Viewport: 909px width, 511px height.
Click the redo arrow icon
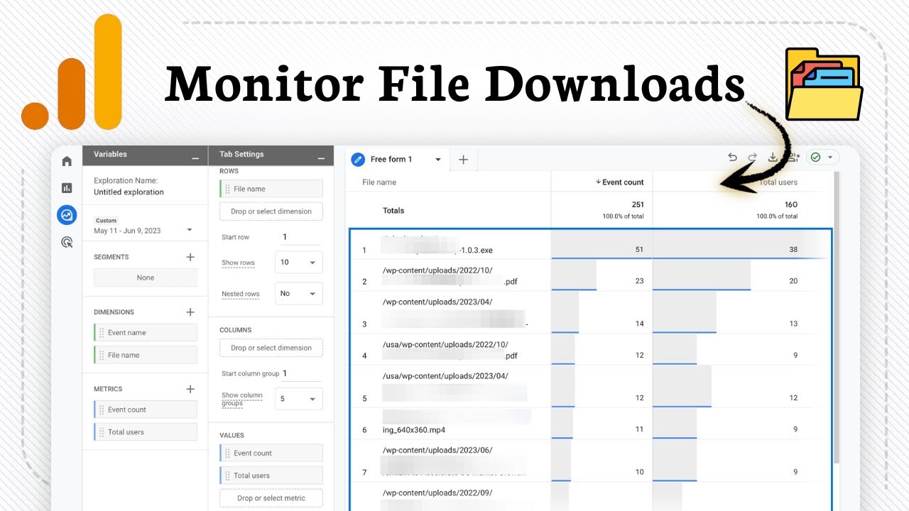point(753,158)
